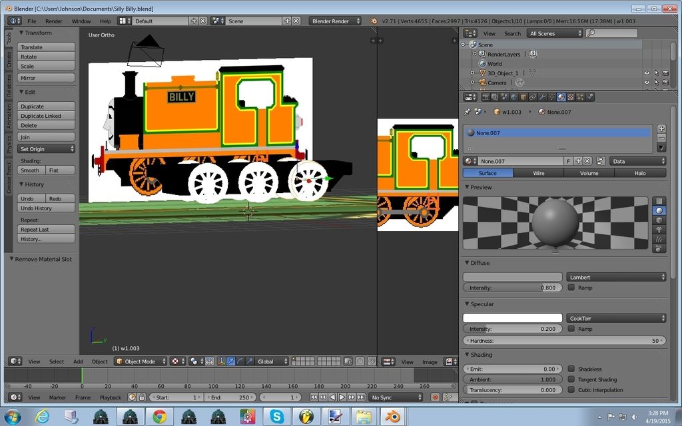Open the World properties tab icon
This screenshot has height=426, width=682.
click(513, 97)
